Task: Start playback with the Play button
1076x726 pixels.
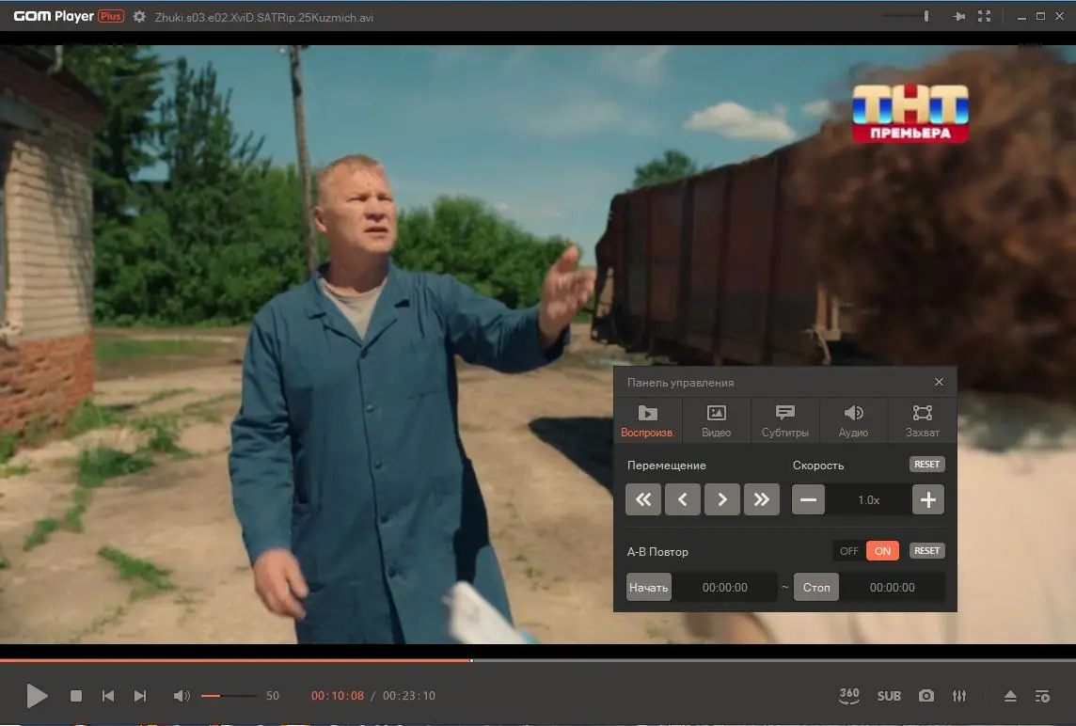Action: click(x=37, y=696)
